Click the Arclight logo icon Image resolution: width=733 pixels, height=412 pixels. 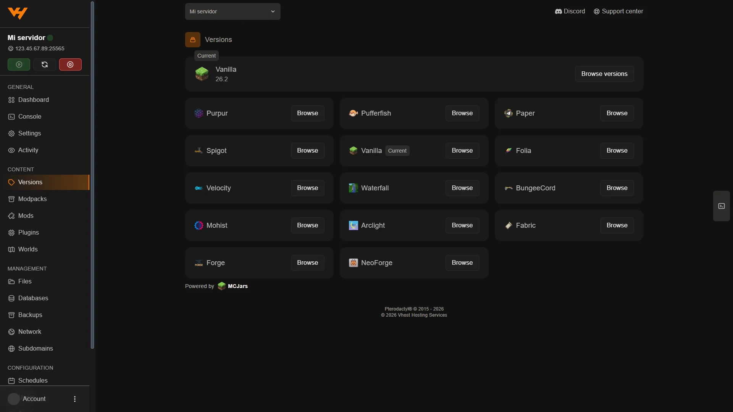click(354, 225)
